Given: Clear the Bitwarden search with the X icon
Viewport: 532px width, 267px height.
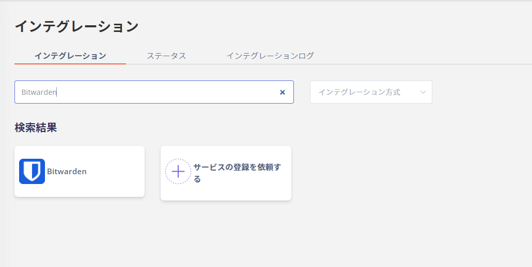Looking at the screenshot, I should 283,92.
